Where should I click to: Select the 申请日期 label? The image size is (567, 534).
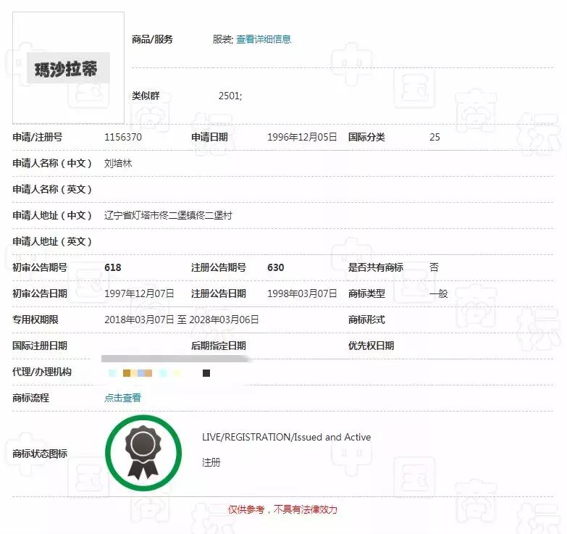pyautogui.click(x=210, y=137)
